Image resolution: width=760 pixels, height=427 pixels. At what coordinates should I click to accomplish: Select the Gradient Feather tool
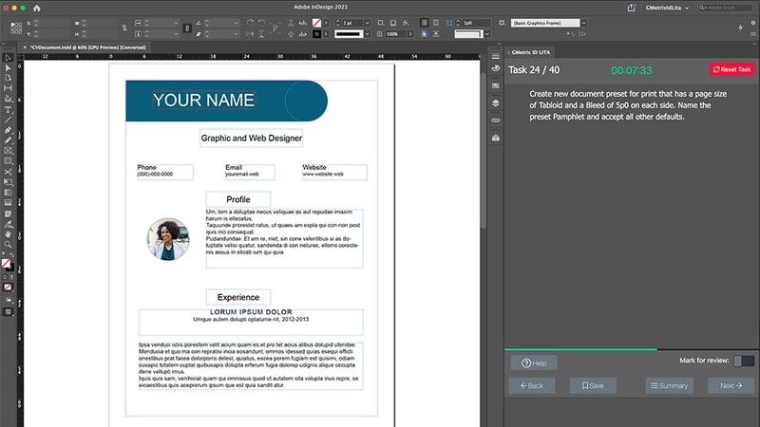click(8, 203)
